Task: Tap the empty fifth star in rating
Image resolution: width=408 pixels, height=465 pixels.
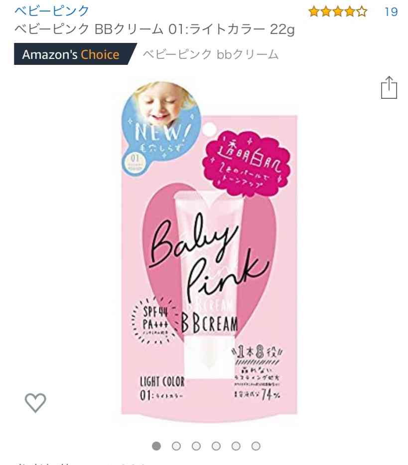Action: (362, 12)
